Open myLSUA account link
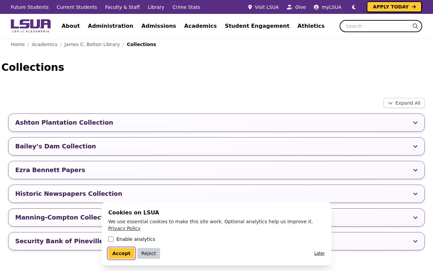This screenshot has width=433, height=271. [x=327, y=7]
